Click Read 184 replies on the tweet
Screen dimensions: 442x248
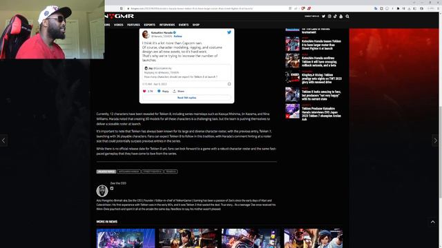[186, 98]
